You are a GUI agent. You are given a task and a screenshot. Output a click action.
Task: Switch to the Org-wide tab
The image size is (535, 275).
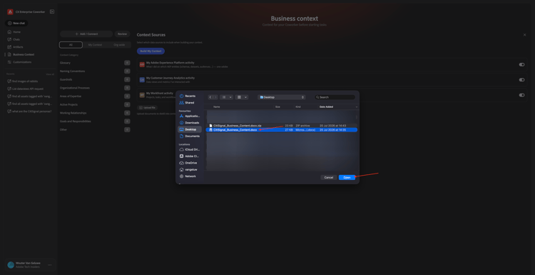click(119, 45)
